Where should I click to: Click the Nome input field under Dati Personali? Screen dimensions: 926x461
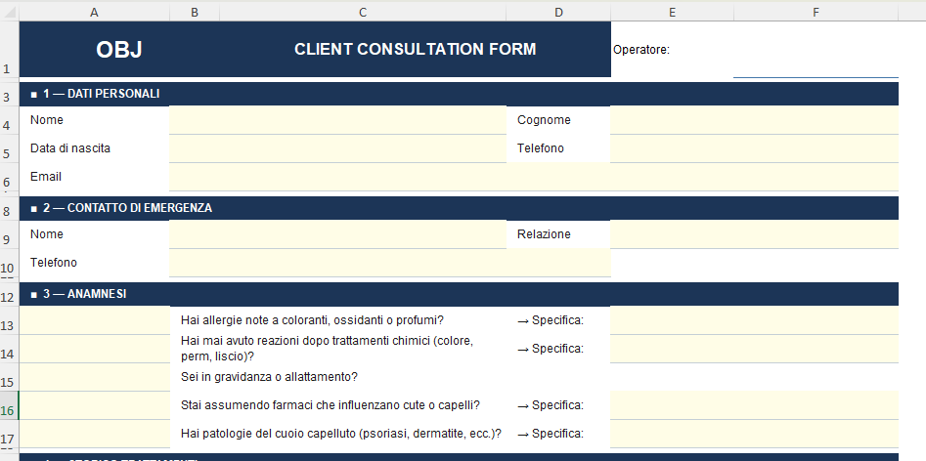[337, 120]
